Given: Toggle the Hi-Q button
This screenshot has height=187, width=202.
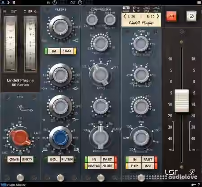Looking at the screenshot, I should [67, 51].
